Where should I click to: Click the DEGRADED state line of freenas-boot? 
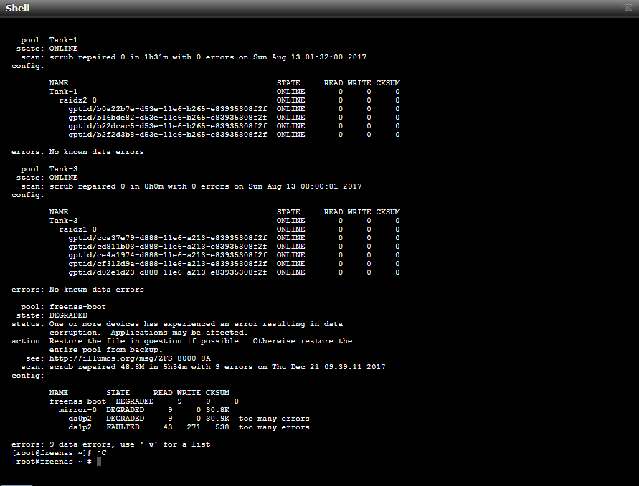[52, 315]
